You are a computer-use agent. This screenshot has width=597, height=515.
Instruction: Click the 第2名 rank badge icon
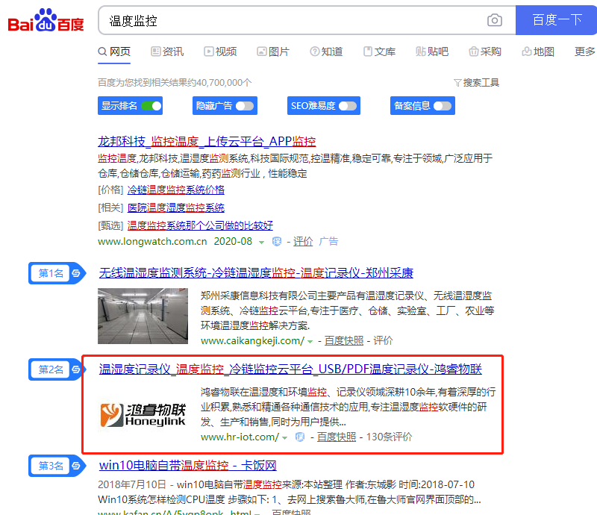(x=76, y=369)
